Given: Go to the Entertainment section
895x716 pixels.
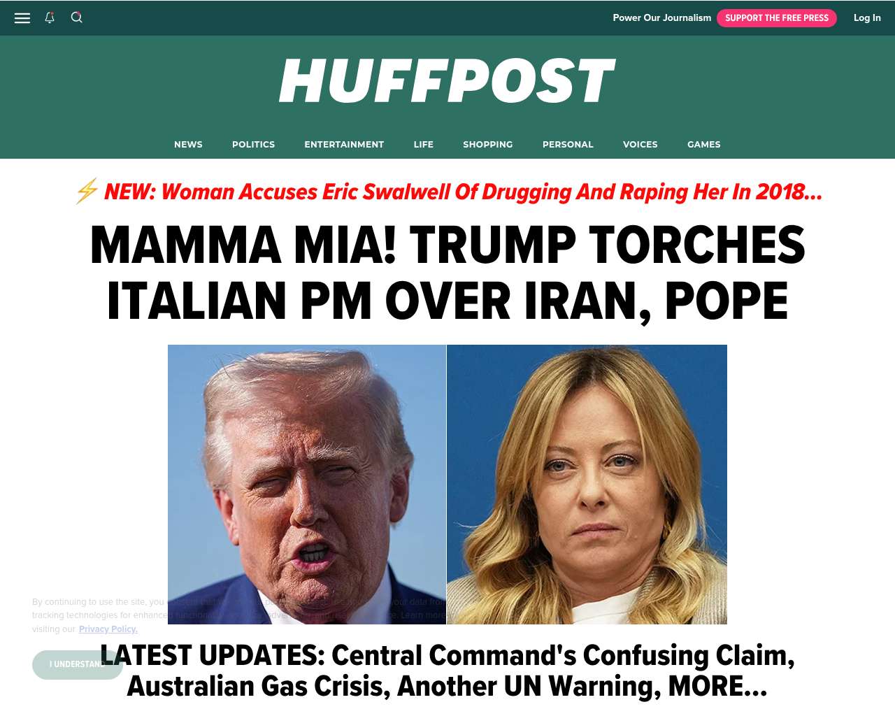Looking at the screenshot, I should click(344, 144).
